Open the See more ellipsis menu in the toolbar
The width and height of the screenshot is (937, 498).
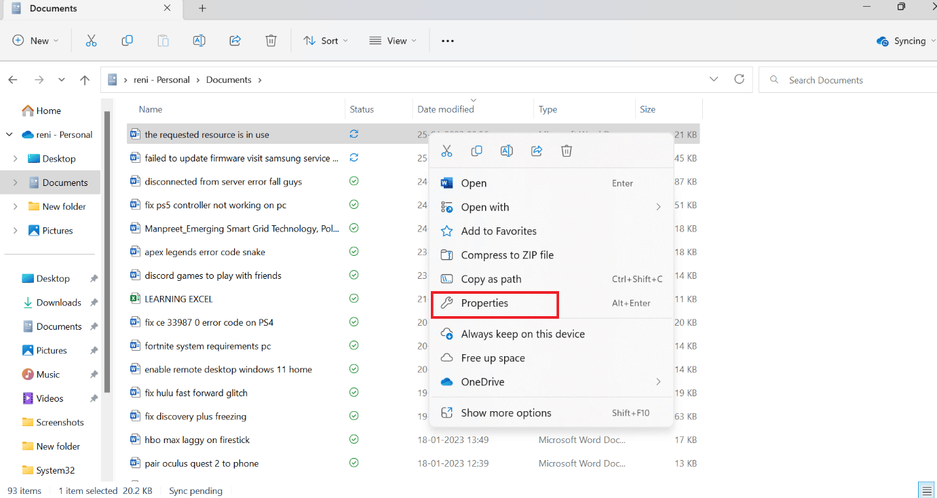coord(448,41)
